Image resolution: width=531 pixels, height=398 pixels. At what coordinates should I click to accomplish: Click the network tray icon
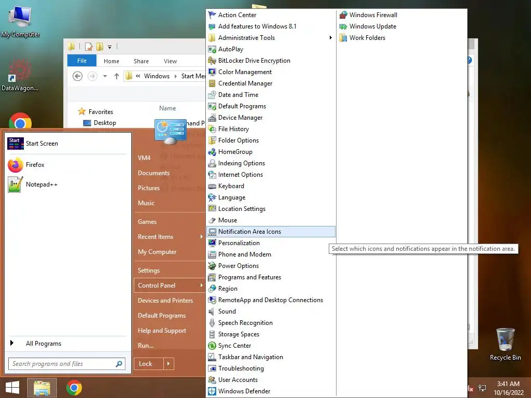(482, 388)
